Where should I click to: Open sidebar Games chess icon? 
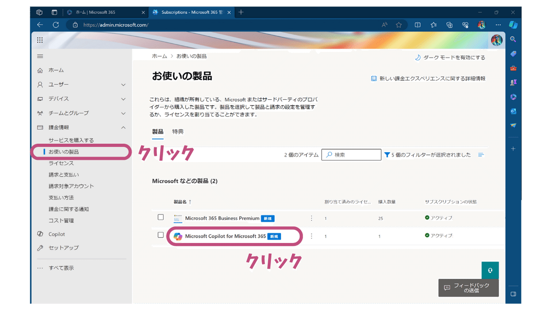513,83
